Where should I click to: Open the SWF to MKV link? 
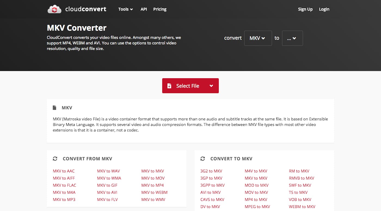point(300,185)
